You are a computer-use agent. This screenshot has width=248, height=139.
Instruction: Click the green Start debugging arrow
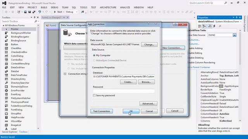(x=55, y=12)
